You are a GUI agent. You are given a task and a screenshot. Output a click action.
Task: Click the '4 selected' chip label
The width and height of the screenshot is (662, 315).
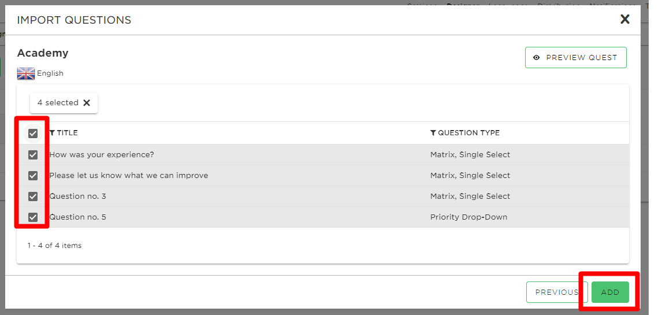pos(58,103)
